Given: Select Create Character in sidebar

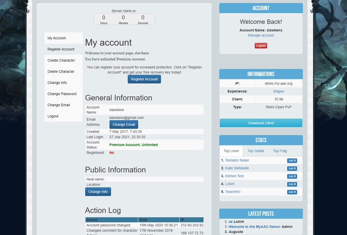Looking at the screenshot, I should pos(61,61).
